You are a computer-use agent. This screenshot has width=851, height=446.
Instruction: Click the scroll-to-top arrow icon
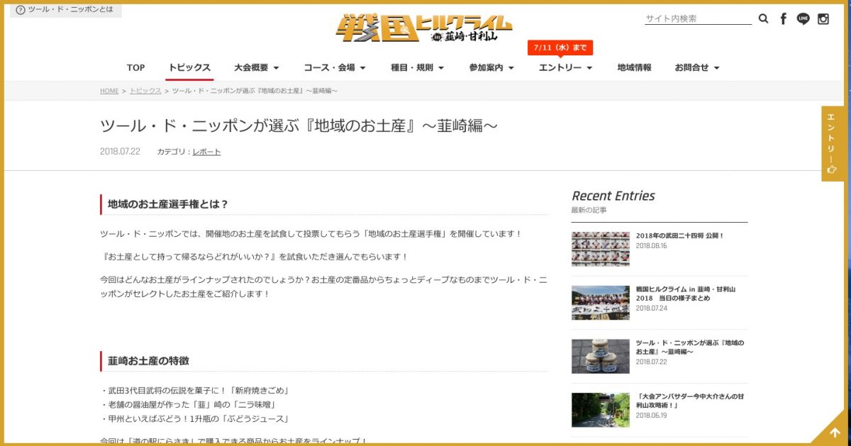coord(834,433)
